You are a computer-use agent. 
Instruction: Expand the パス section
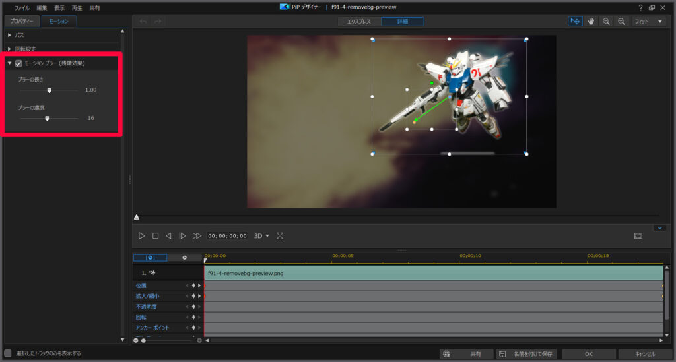9,35
